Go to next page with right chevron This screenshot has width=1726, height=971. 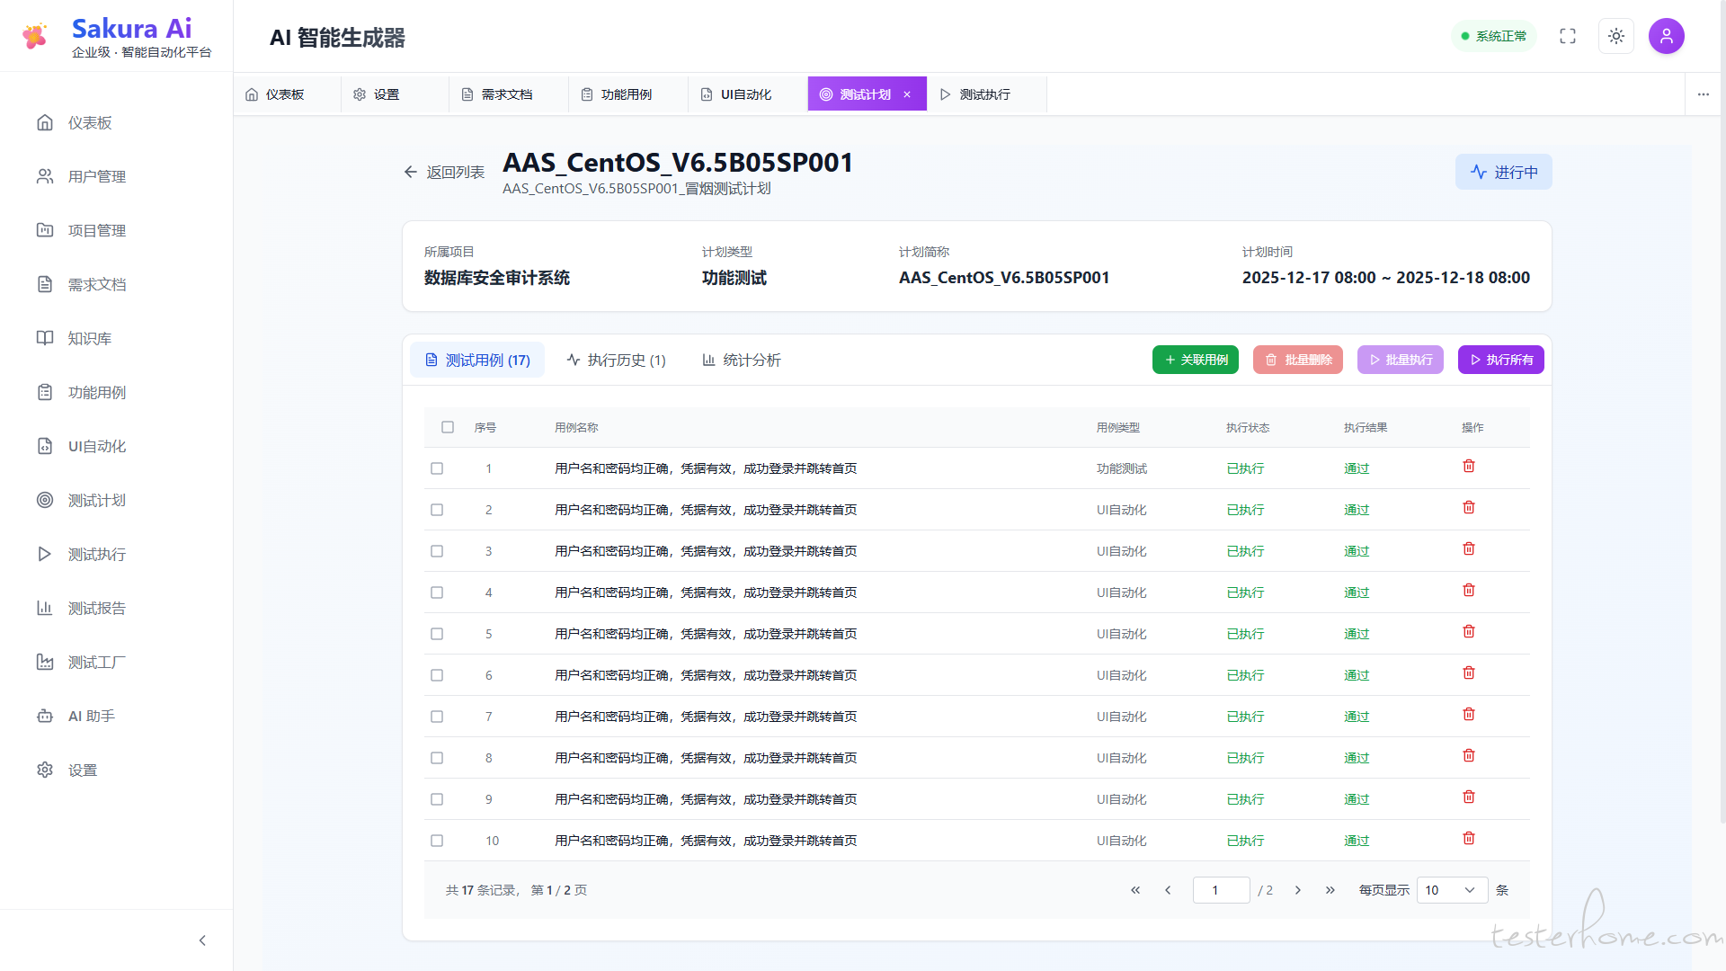1298,890
